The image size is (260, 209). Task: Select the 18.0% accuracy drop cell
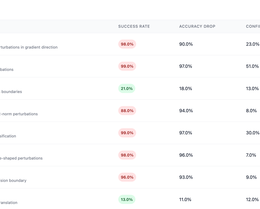[x=186, y=88]
